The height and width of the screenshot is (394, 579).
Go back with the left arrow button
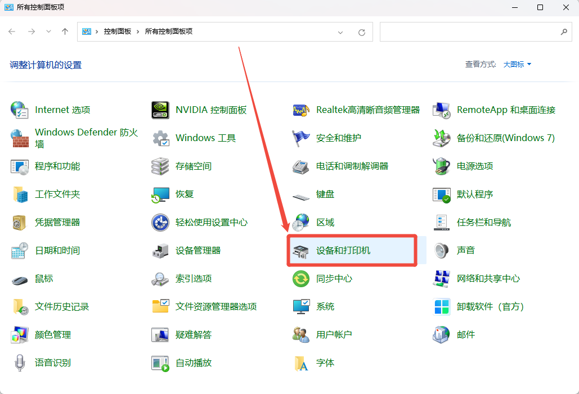[12, 31]
